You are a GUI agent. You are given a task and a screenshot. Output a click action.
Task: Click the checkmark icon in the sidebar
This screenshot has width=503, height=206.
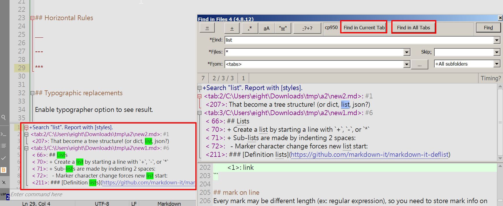click(3, 158)
